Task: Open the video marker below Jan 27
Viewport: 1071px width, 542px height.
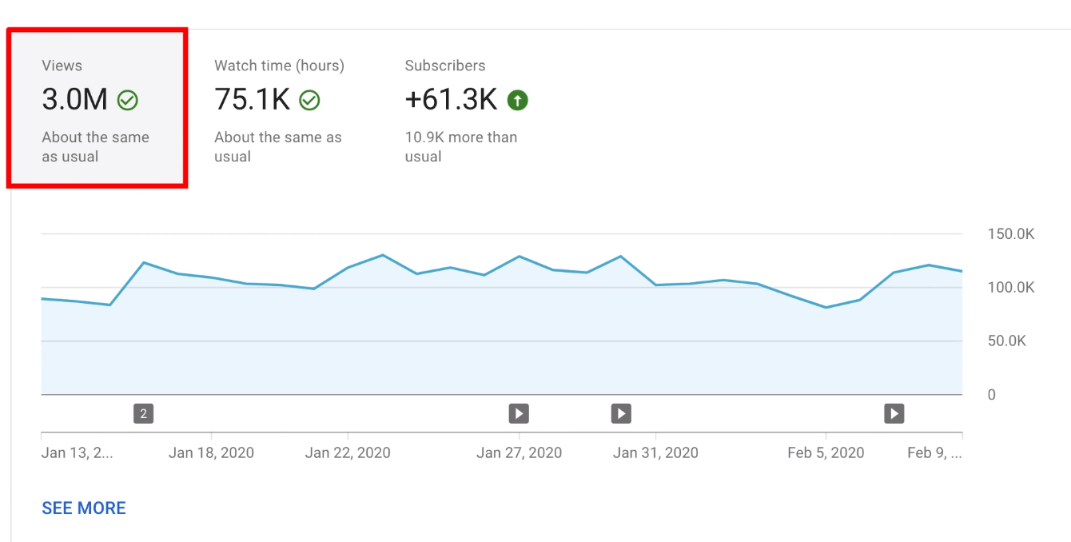Action: coord(519,412)
